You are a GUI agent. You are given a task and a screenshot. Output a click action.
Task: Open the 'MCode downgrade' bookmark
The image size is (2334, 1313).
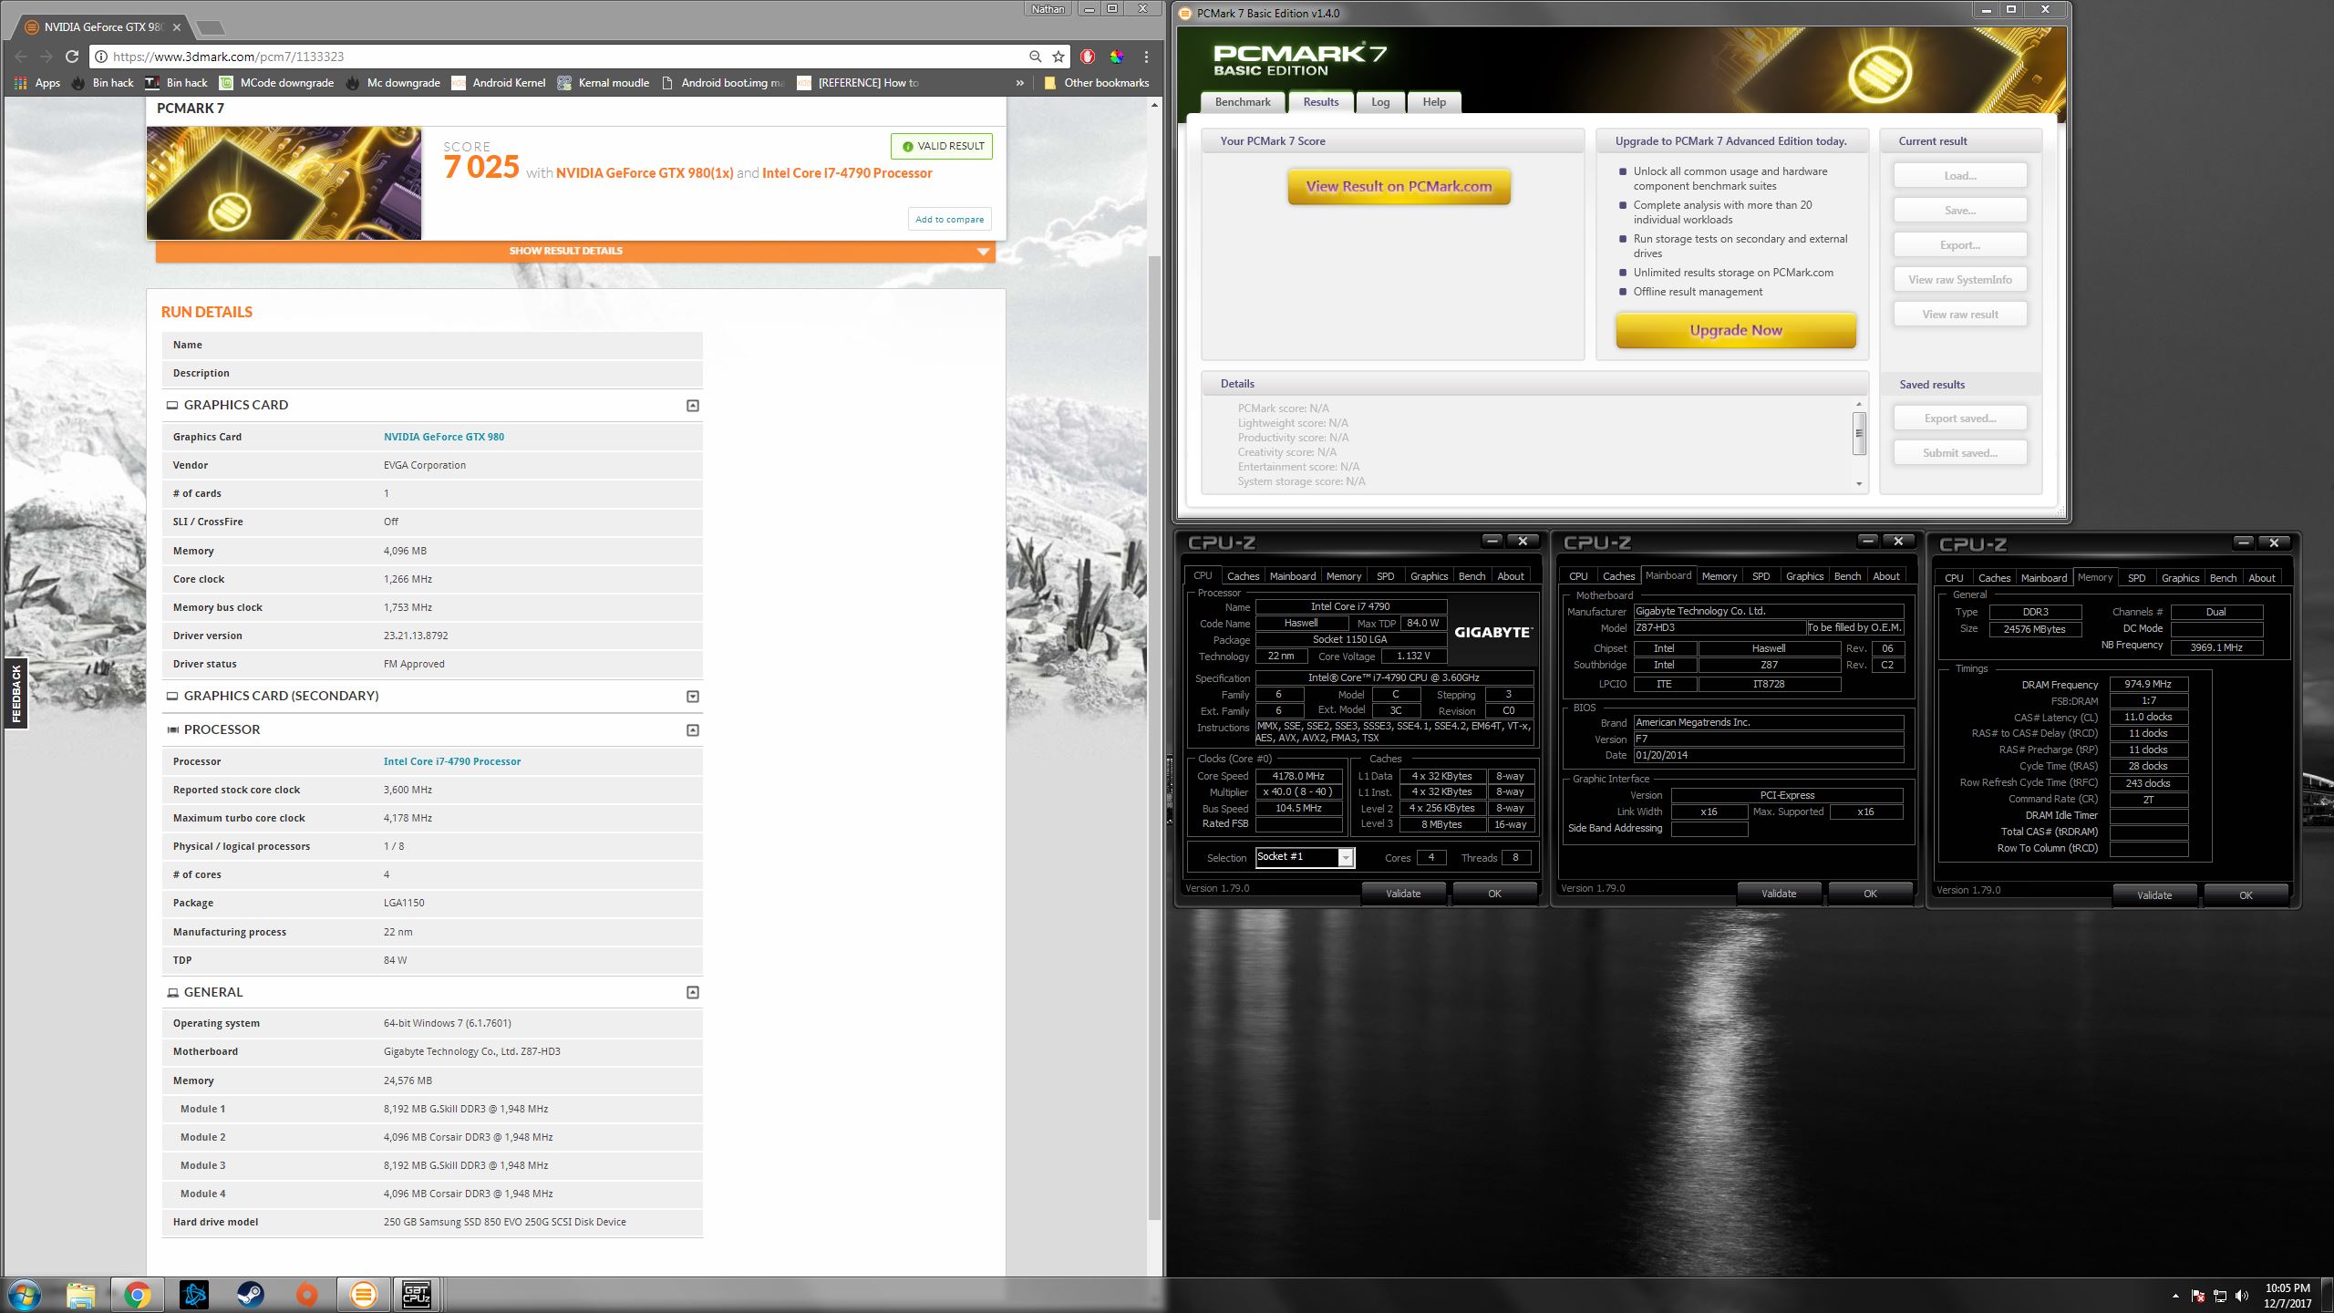tap(276, 83)
